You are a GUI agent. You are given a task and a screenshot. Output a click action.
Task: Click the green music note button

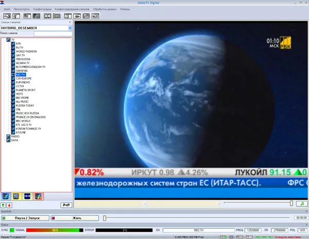point(302,204)
